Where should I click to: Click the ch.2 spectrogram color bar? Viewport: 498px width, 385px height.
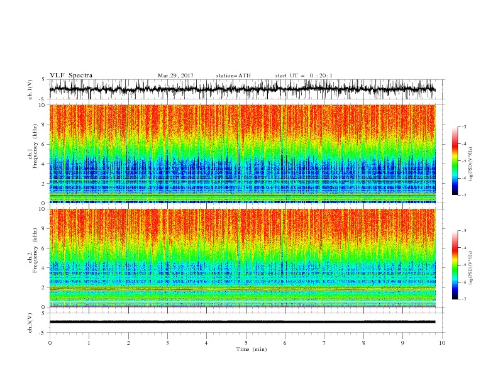coord(455,265)
